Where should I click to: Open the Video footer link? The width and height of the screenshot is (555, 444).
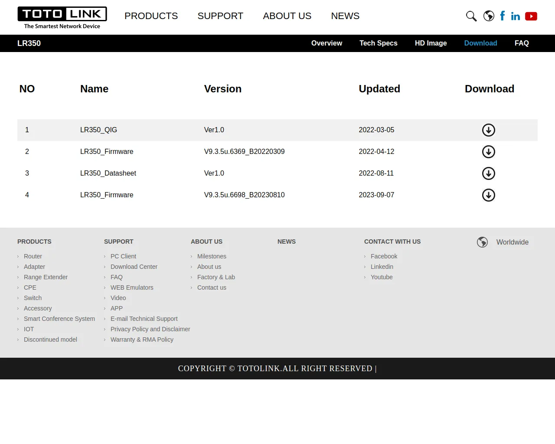(x=118, y=298)
